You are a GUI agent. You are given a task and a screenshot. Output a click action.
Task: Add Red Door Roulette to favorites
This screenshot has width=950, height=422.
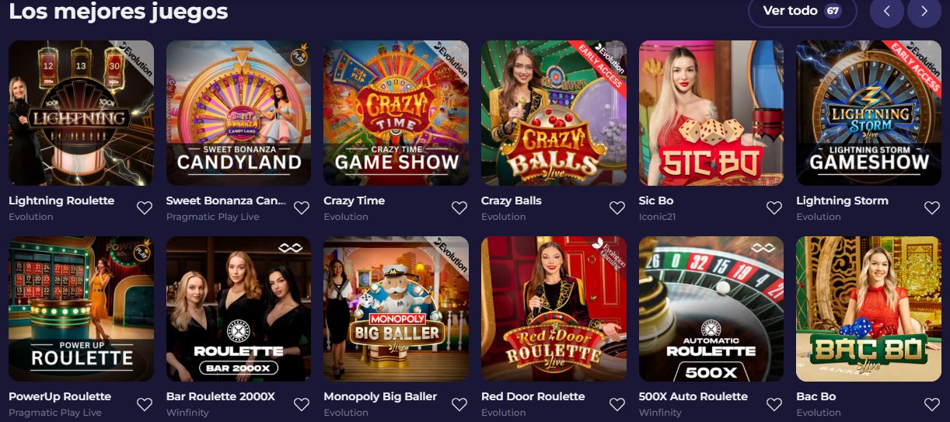pyautogui.click(x=617, y=404)
